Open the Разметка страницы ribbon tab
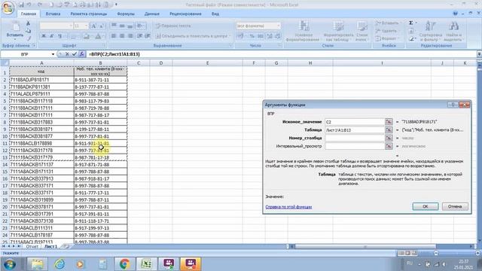This screenshot has height=271, width=482. tap(89, 14)
